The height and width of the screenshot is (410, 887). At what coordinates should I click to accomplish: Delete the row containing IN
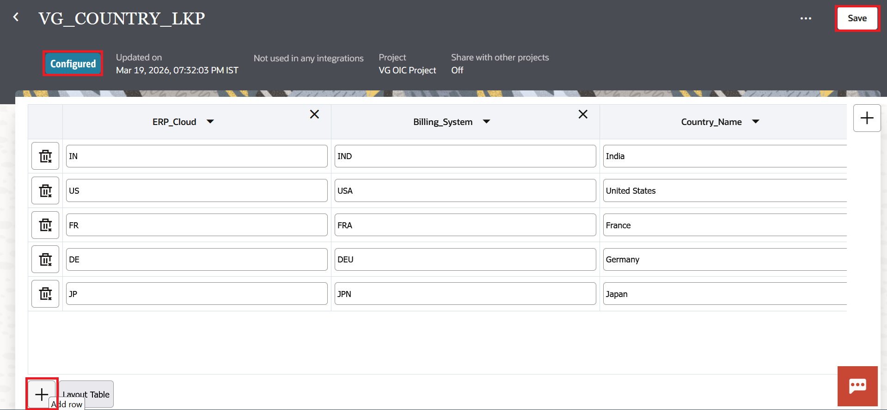pos(45,156)
